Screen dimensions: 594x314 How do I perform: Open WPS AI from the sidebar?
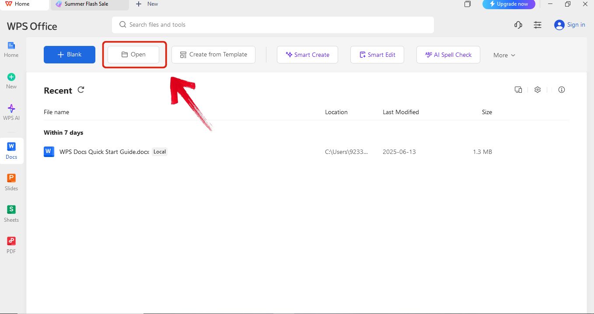pos(11,112)
